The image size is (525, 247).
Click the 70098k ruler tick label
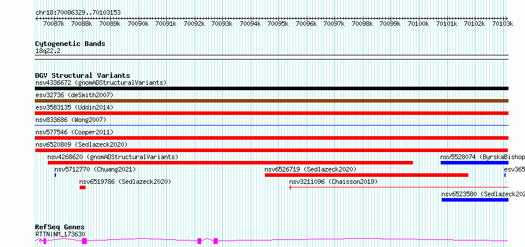362,24
